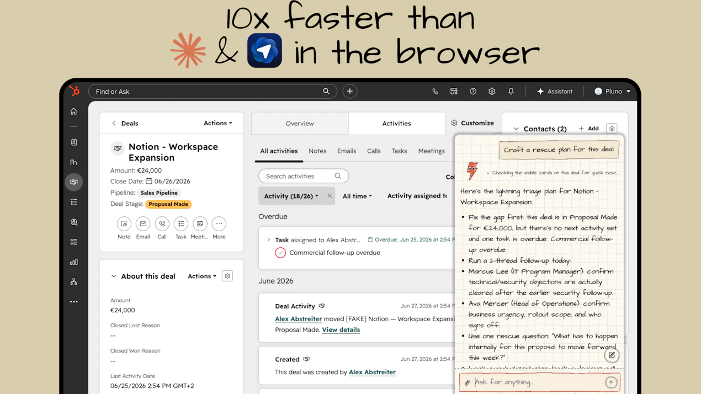Create a Note from the deal card

124,223
